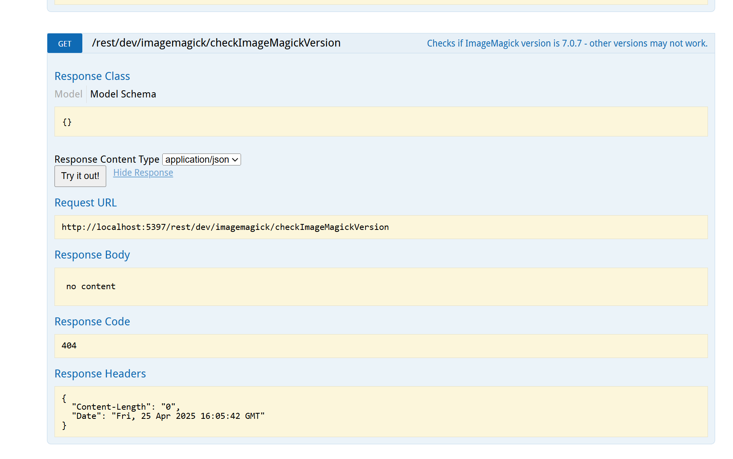This screenshot has width=733, height=459.
Task: Click the Response Content Type label
Action: coord(107,159)
